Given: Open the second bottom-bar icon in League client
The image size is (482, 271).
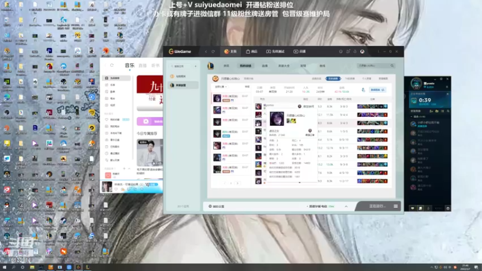Looking at the screenshot, I should click(420, 208).
